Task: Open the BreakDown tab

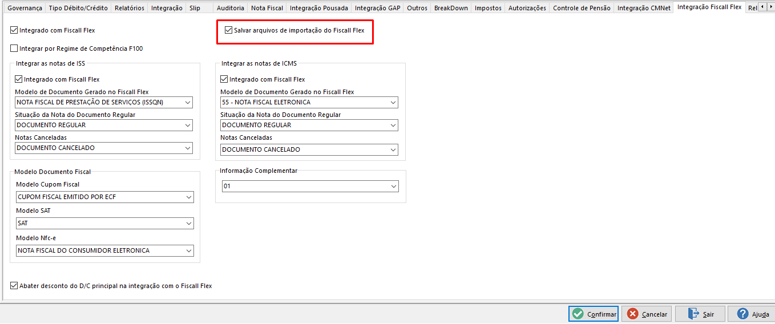Action: (451, 8)
